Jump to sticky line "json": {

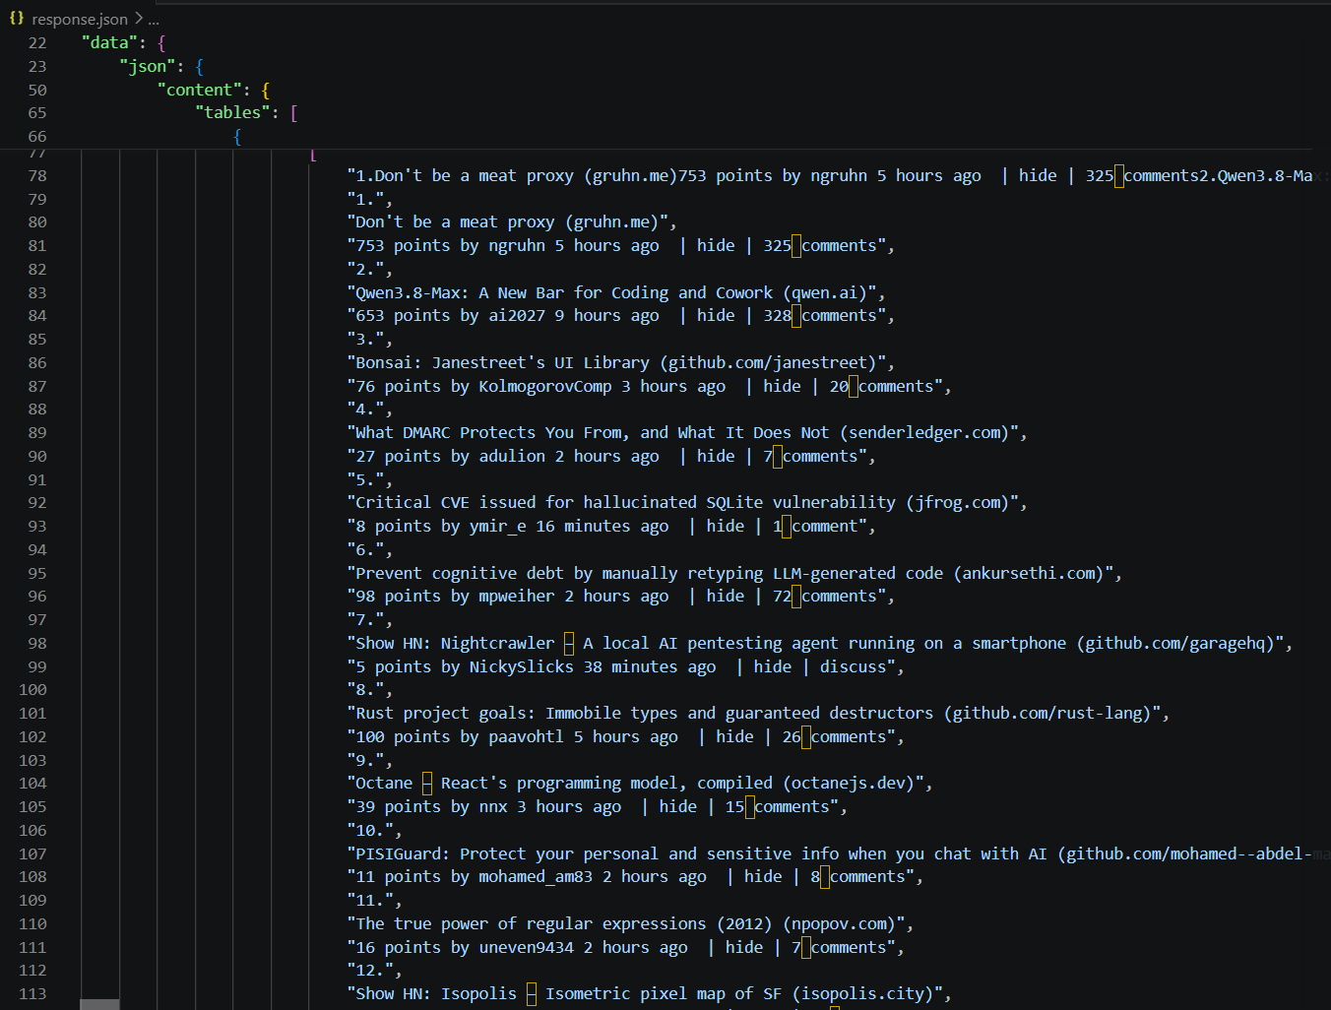[x=161, y=67]
